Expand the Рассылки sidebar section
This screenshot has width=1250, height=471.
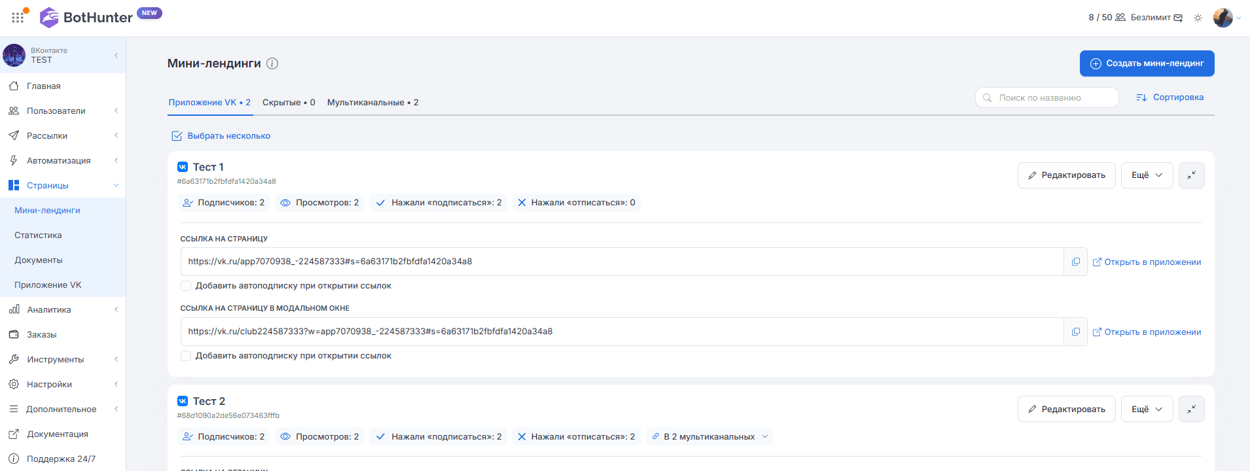pos(116,135)
